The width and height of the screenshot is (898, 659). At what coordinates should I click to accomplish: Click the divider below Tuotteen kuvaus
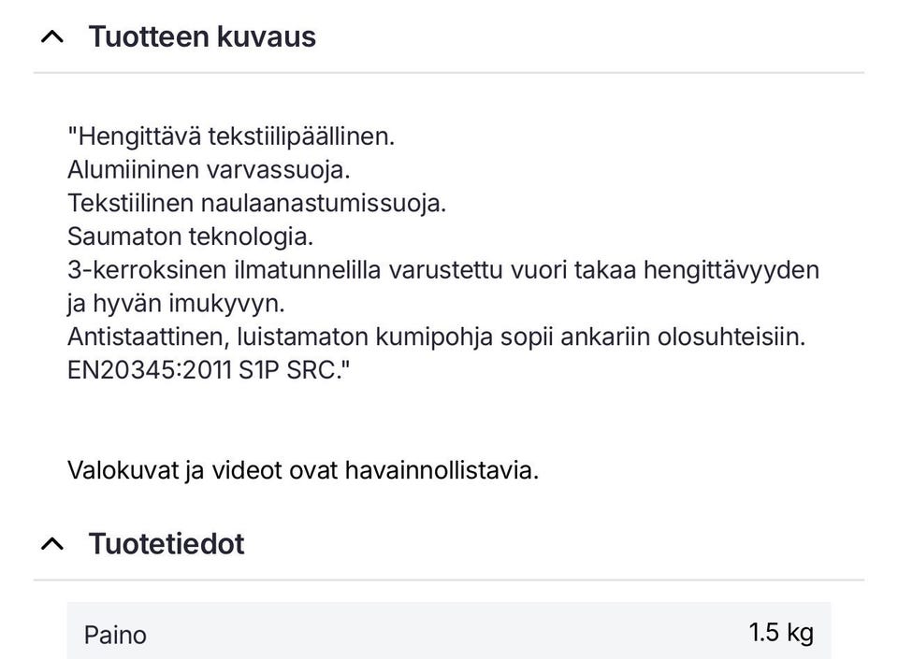449,69
